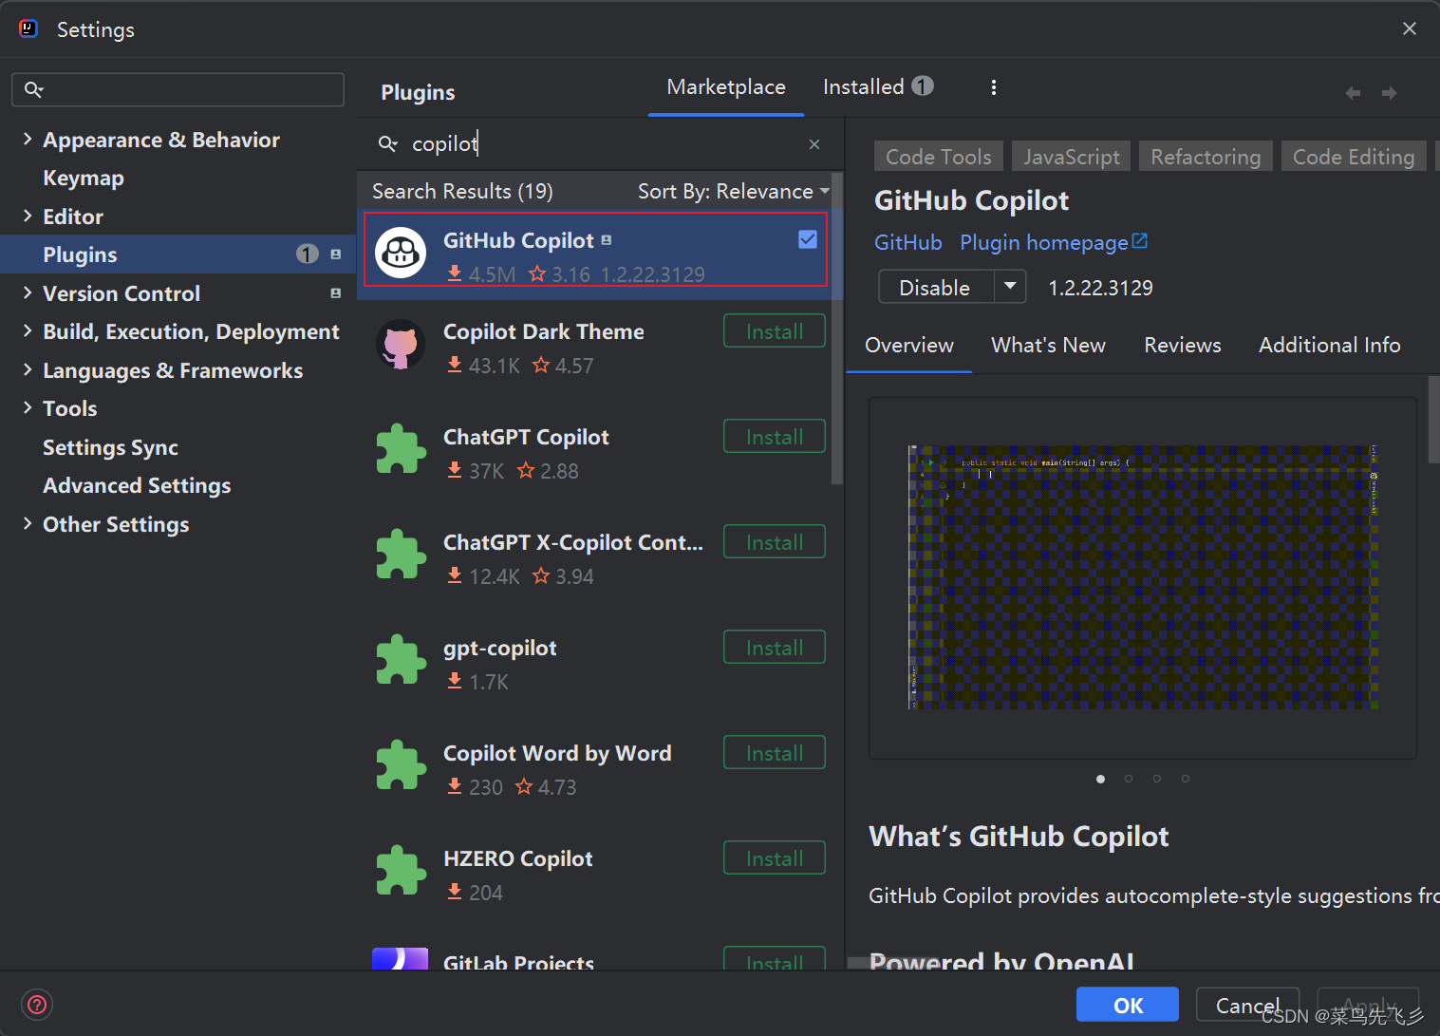This screenshot has height=1036, width=1440.
Task: Click the GitHub Copilot screenshot preview
Action: (x=1143, y=578)
